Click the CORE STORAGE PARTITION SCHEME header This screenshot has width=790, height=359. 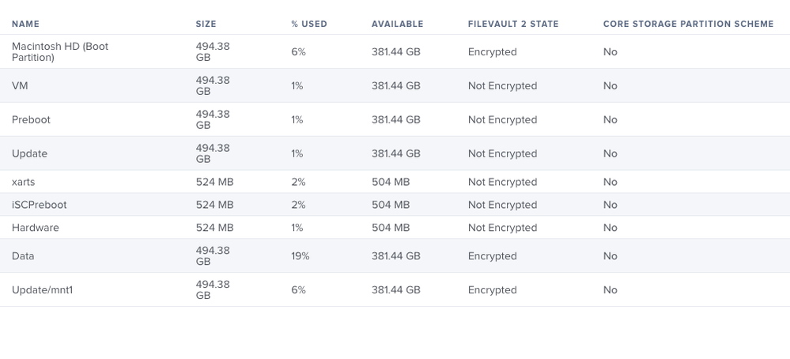pos(688,24)
